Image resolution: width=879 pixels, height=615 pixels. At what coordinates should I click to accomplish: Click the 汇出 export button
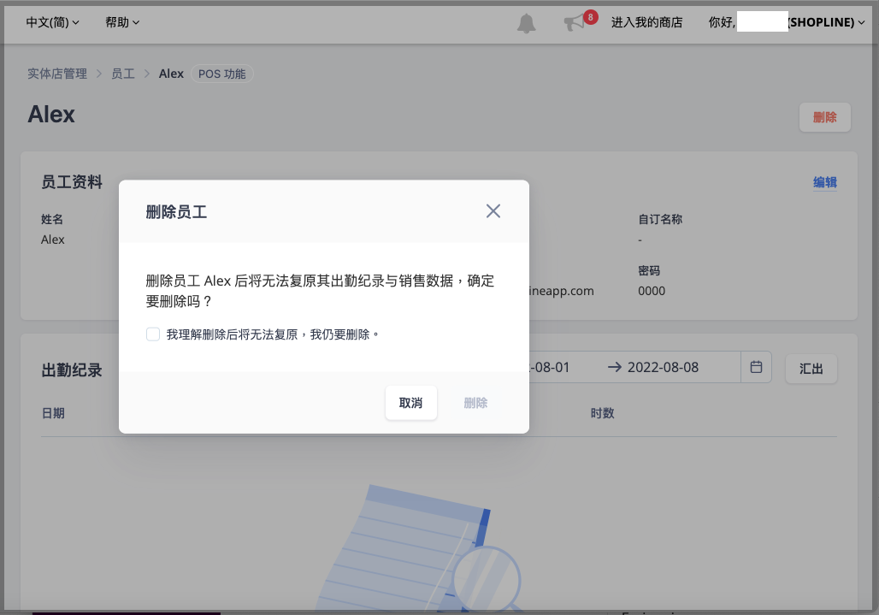(811, 369)
